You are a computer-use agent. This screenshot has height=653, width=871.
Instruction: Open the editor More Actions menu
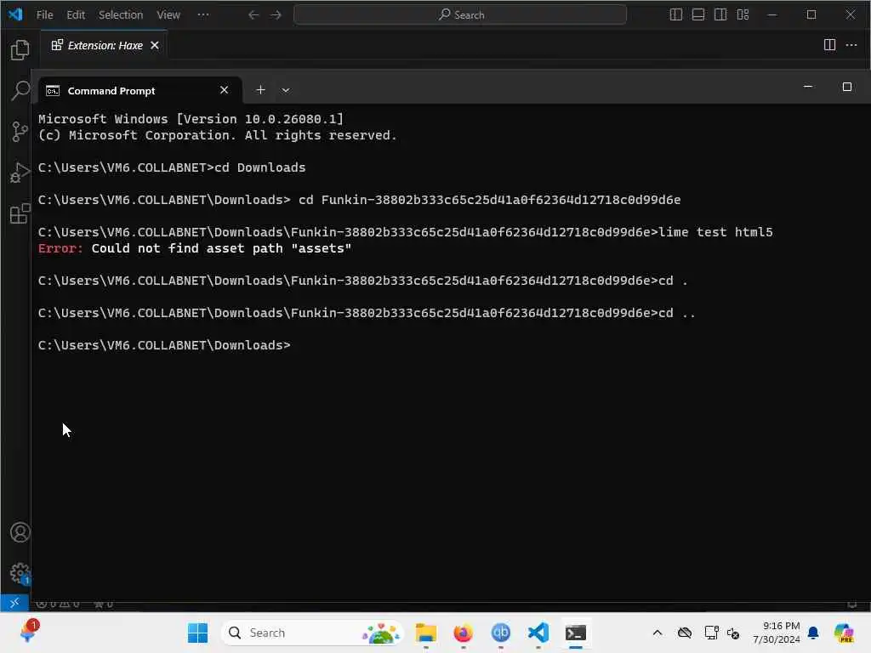[x=851, y=45]
